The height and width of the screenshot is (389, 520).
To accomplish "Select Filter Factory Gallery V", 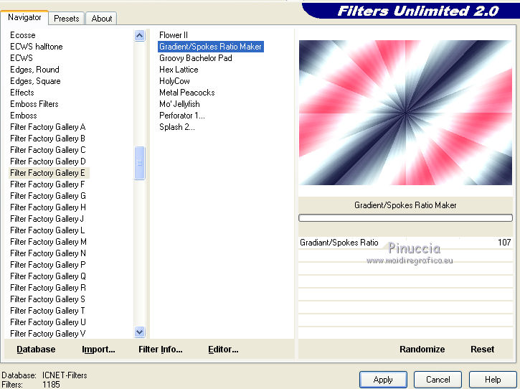I will pyautogui.click(x=48, y=334).
